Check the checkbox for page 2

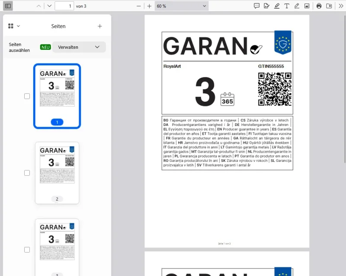pos(27,173)
